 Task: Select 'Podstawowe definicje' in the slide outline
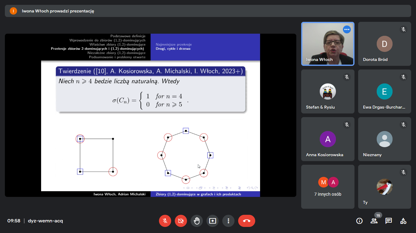[128, 36]
